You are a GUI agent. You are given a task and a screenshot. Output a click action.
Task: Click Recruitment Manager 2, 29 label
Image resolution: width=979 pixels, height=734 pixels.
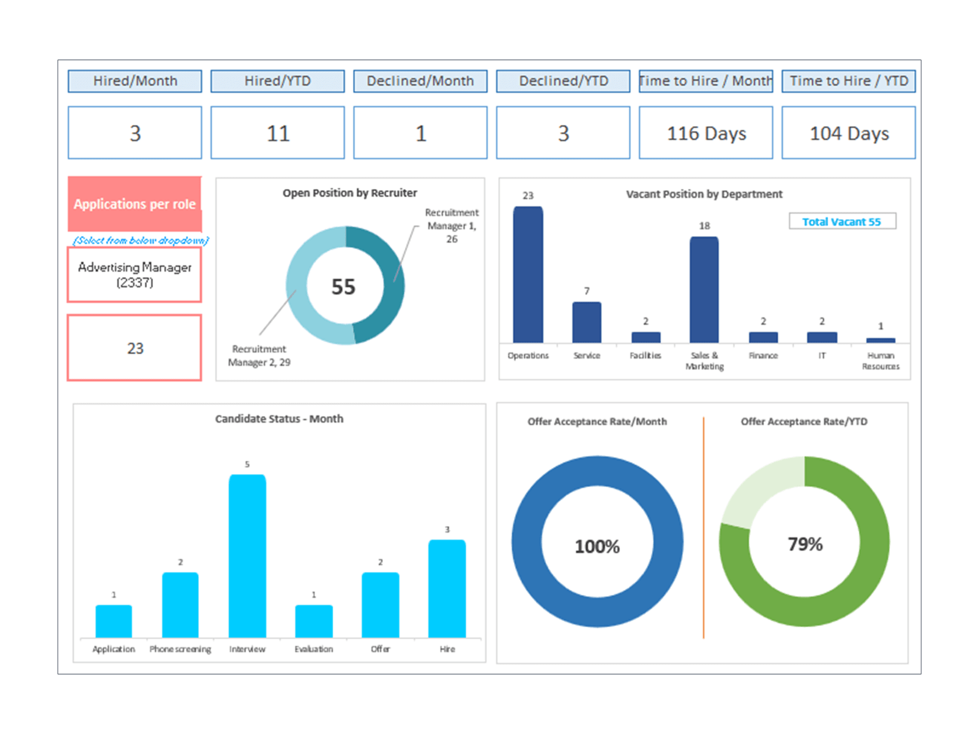262,355
